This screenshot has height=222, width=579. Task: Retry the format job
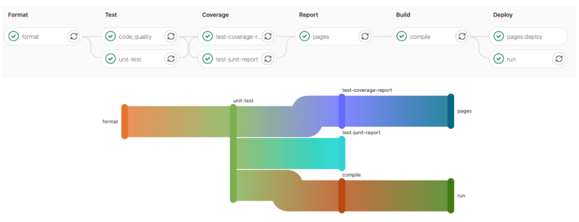pos(73,36)
